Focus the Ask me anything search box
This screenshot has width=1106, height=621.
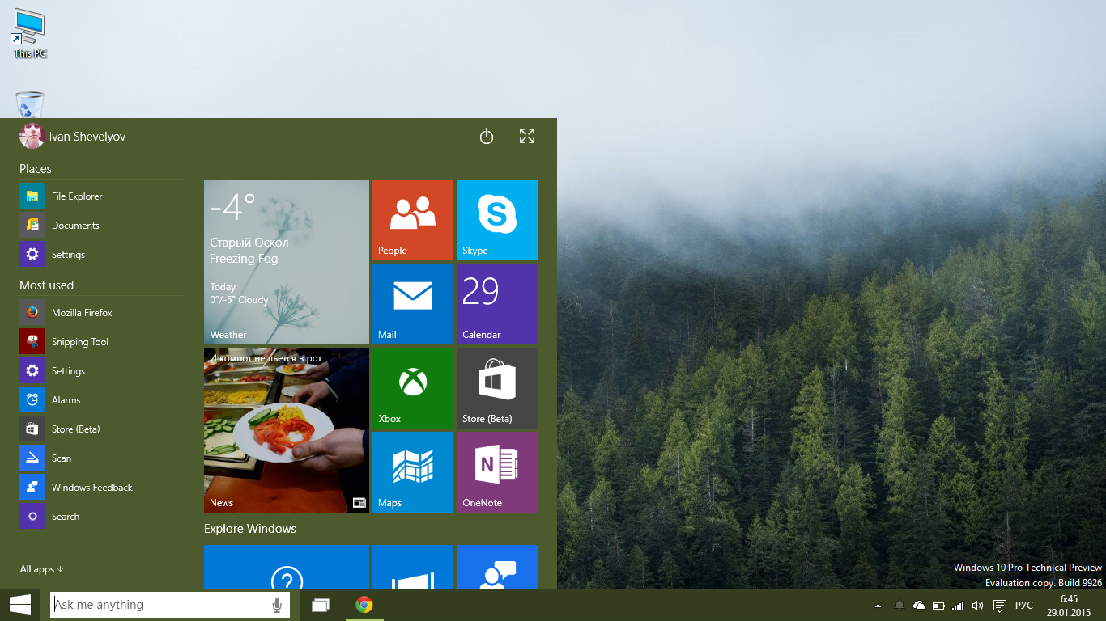[170, 605]
